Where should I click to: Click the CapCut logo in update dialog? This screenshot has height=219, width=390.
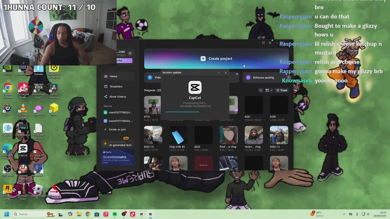pyautogui.click(x=195, y=88)
